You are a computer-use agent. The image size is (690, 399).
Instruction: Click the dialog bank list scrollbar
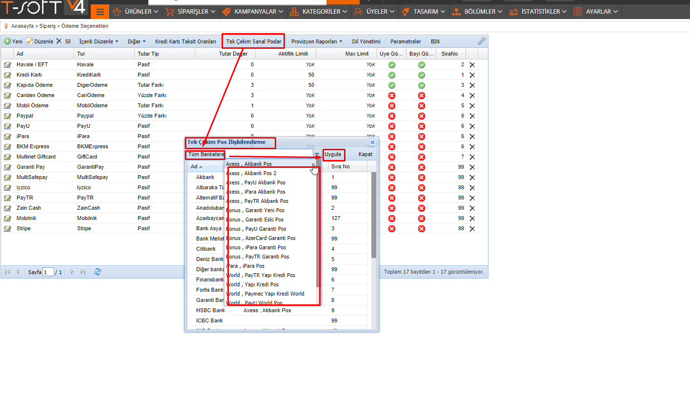point(374,215)
